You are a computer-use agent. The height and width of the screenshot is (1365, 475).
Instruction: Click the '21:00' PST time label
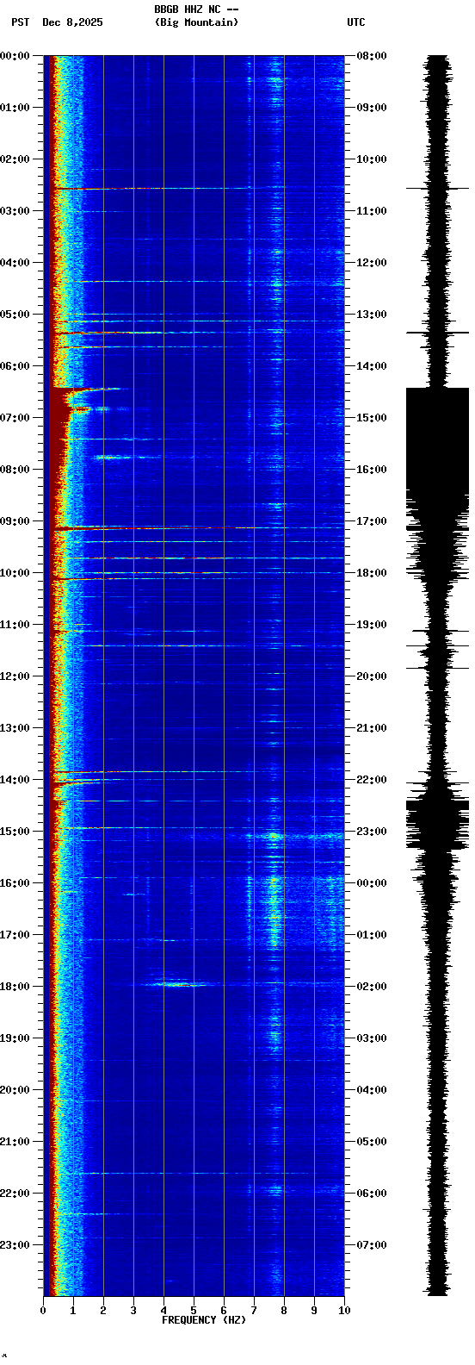[15, 1142]
